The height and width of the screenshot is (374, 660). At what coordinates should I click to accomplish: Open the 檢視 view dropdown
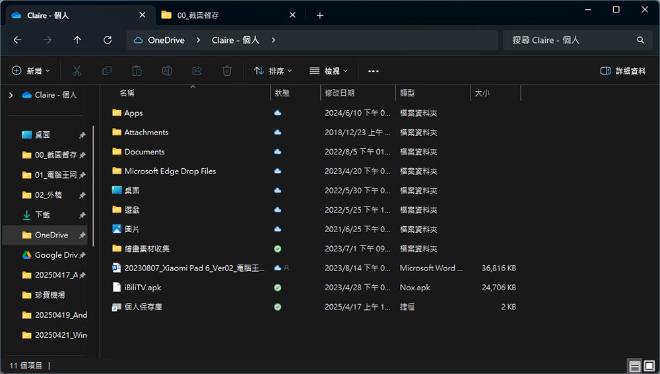(x=328, y=71)
